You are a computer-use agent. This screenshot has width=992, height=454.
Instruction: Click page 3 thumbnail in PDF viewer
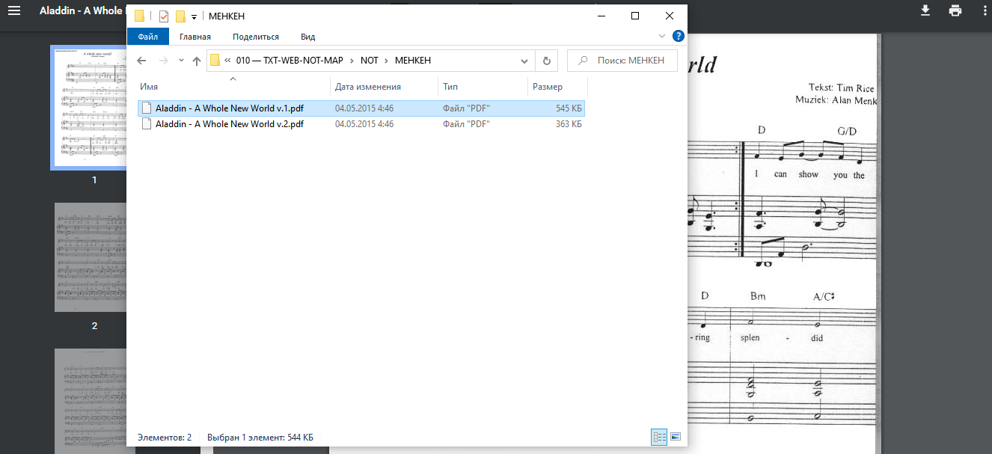tap(90, 401)
